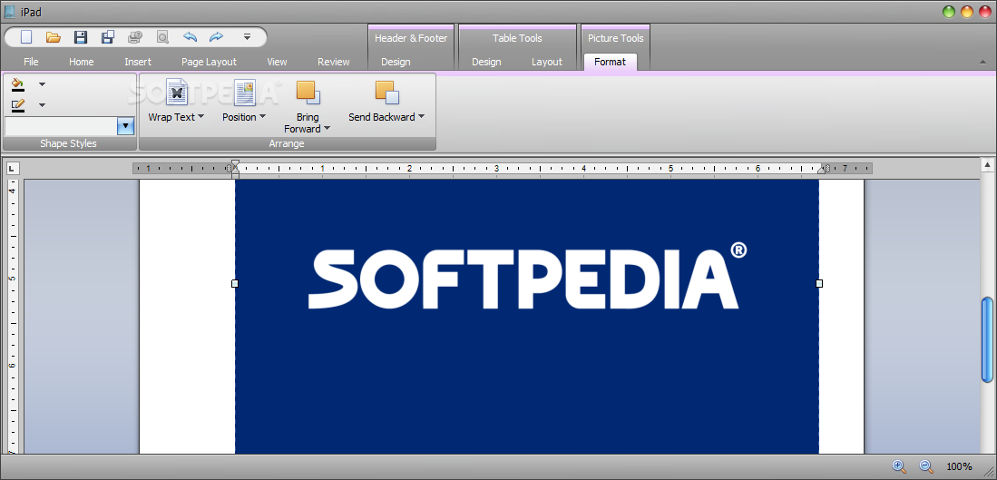This screenshot has height=480, width=997.
Task: Click the red close window button
Action: [985, 12]
